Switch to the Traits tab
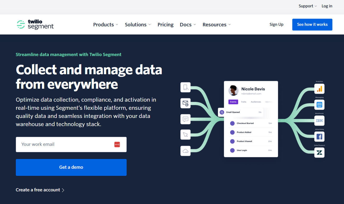 point(243,102)
